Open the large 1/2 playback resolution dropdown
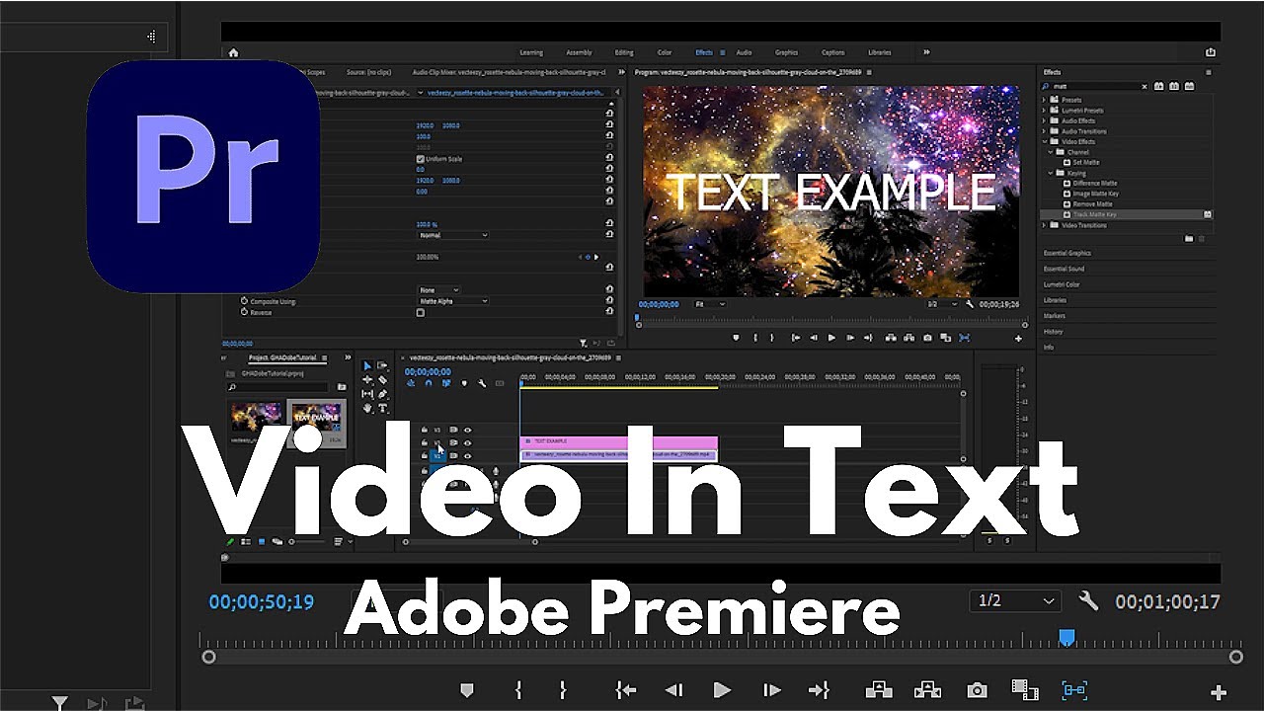The height and width of the screenshot is (711, 1264). pyautogui.click(x=1016, y=600)
